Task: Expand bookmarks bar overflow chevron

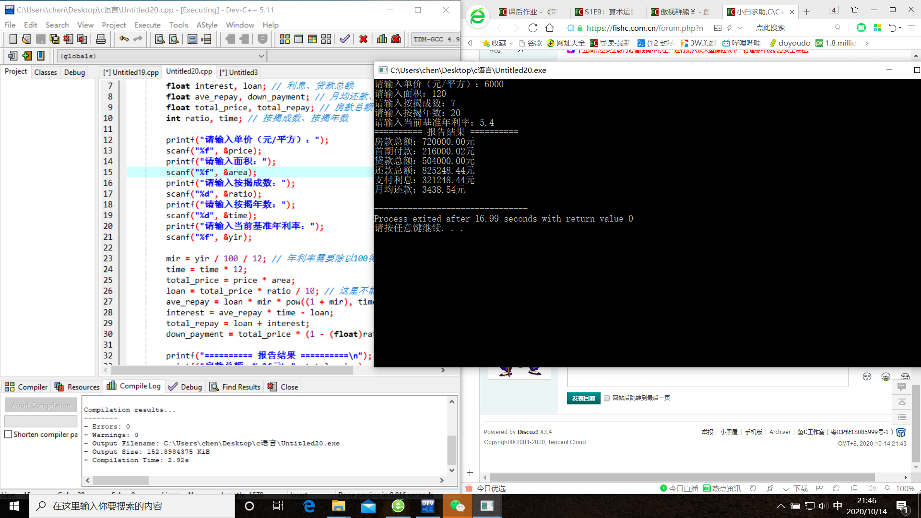Action: 867,43
